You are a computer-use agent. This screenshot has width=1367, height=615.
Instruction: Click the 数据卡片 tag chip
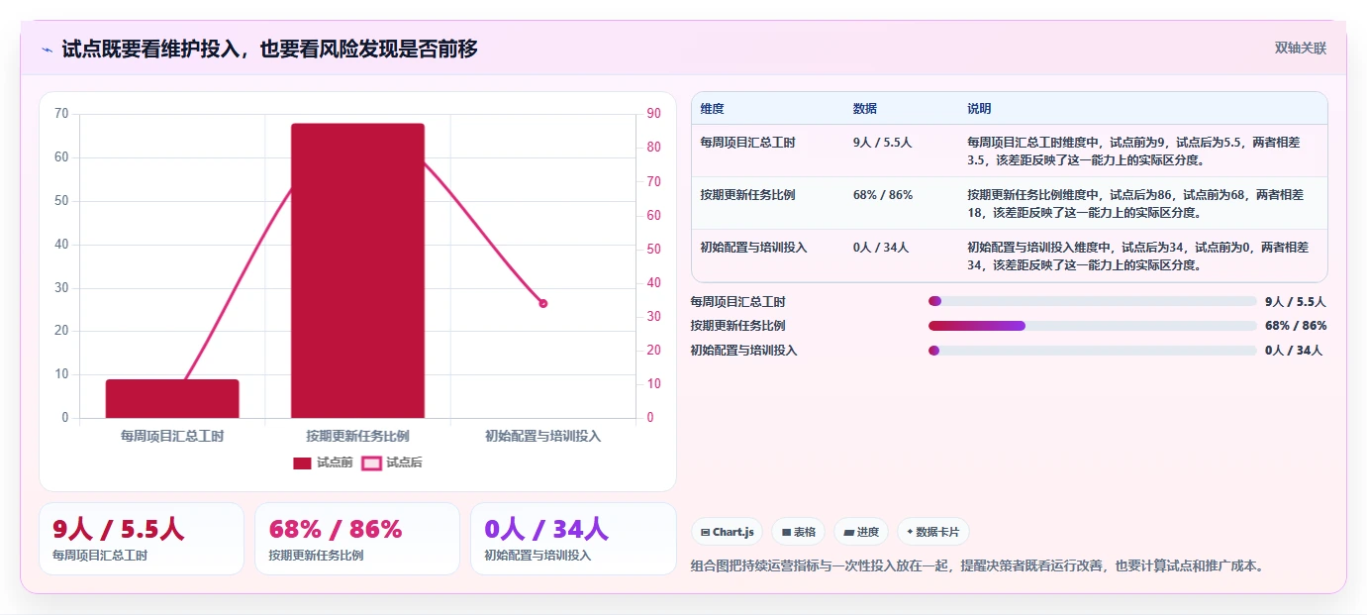tap(932, 532)
